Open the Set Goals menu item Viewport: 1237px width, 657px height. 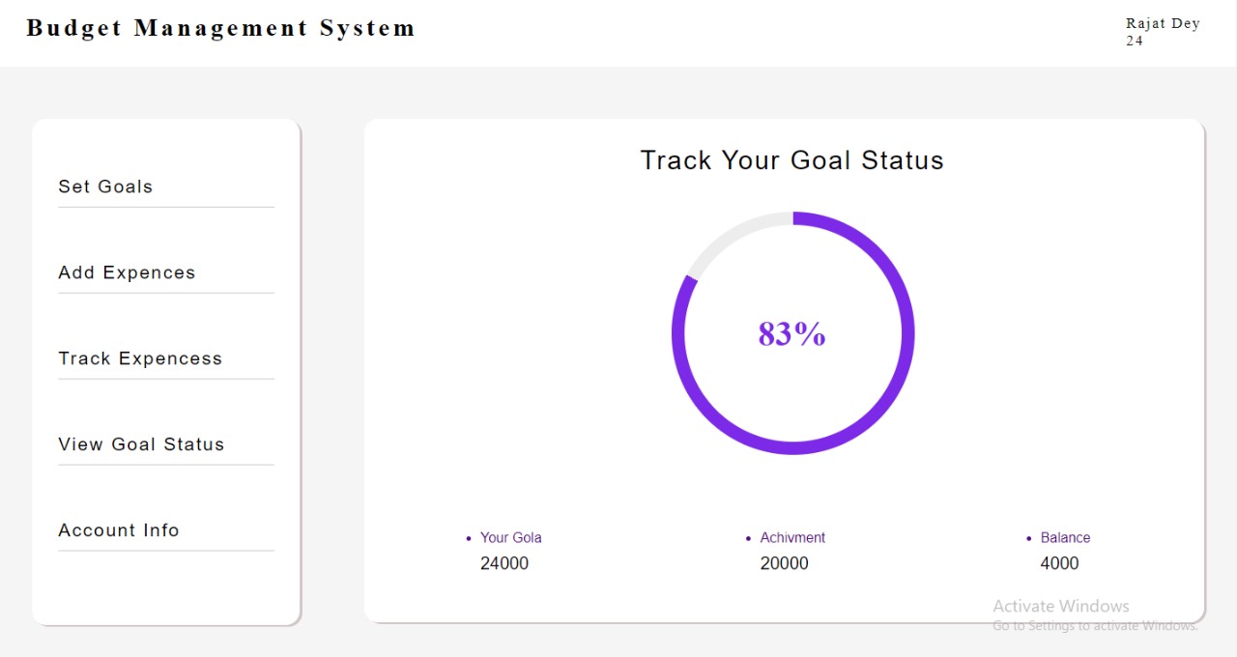click(x=105, y=186)
